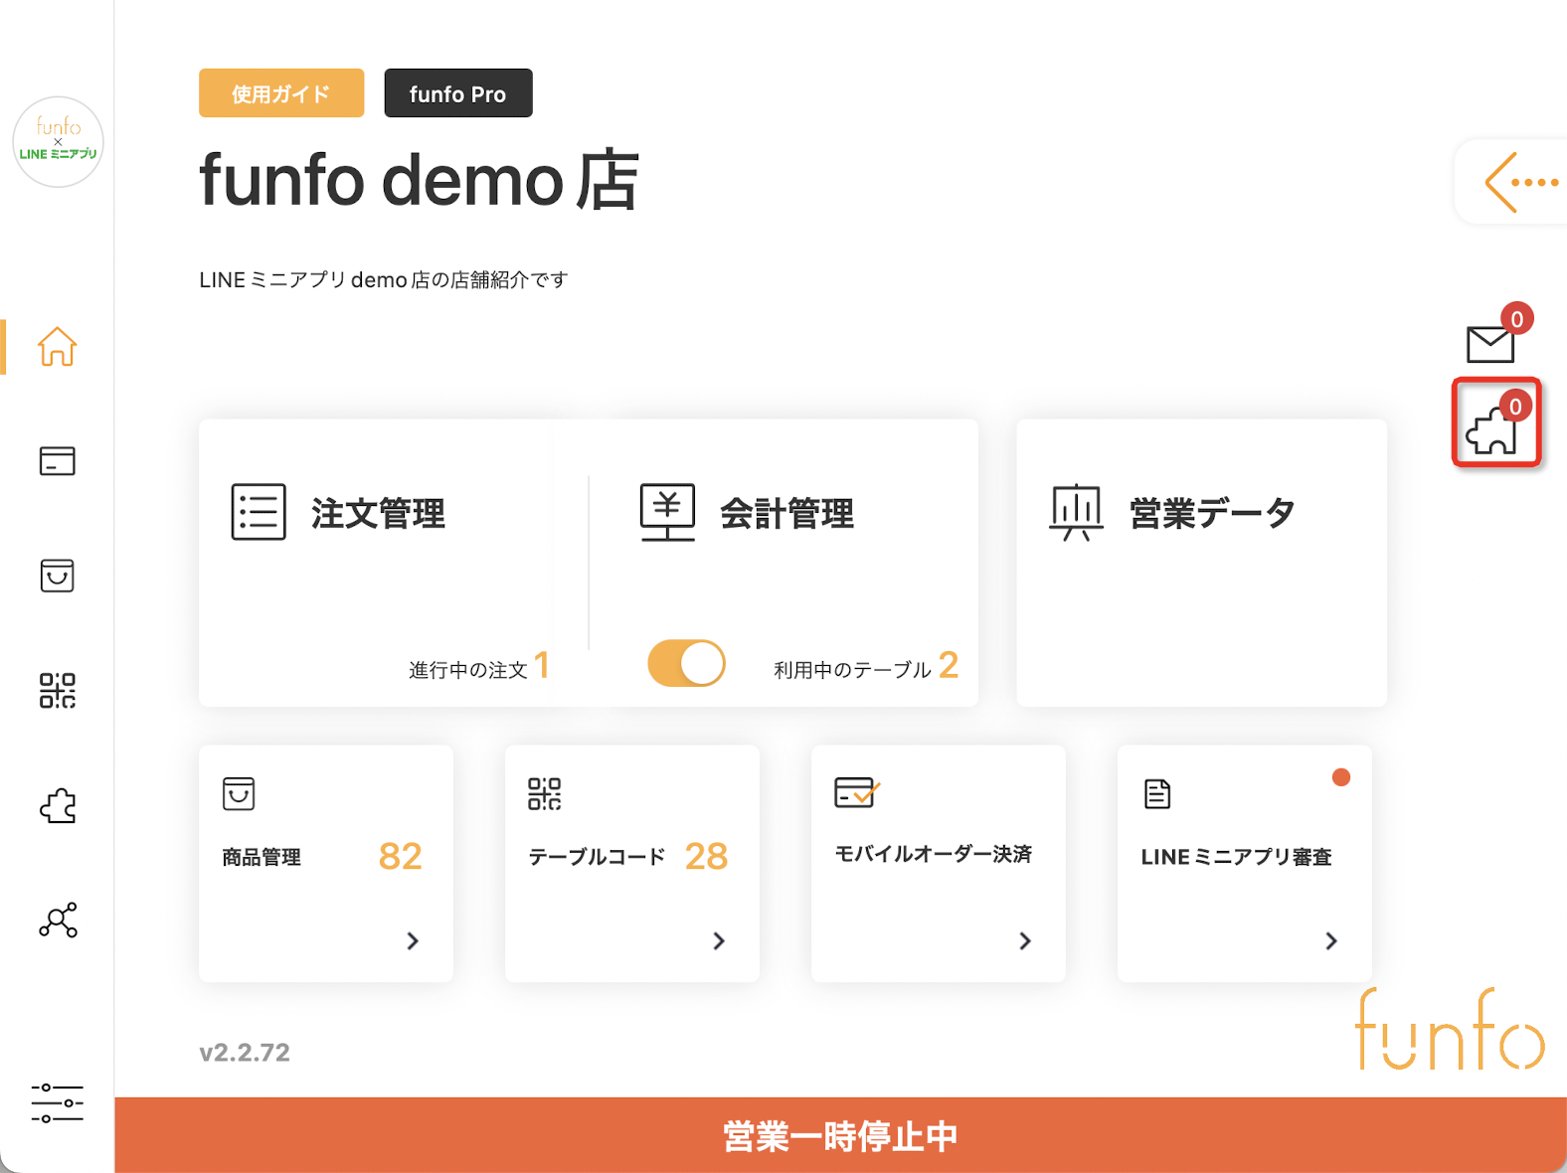This screenshot has height=1173, width=1567.
Task: Click the funfo demo 店 title
Action: pos(419,180)
